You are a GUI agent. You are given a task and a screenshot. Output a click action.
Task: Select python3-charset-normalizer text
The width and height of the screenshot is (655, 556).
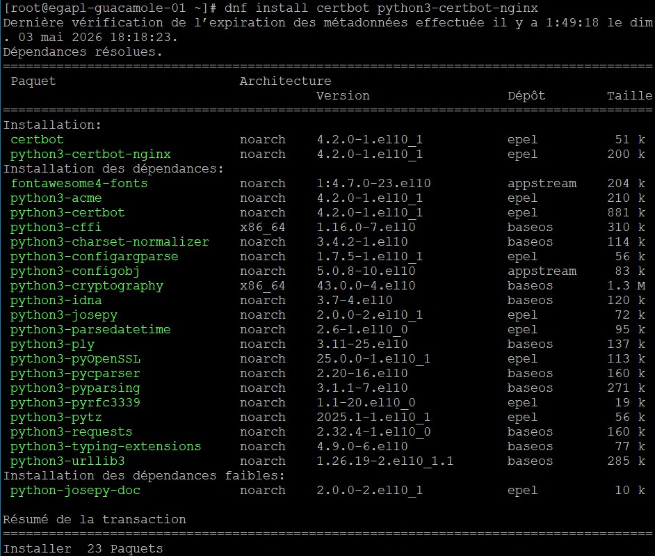click(109, 242)
